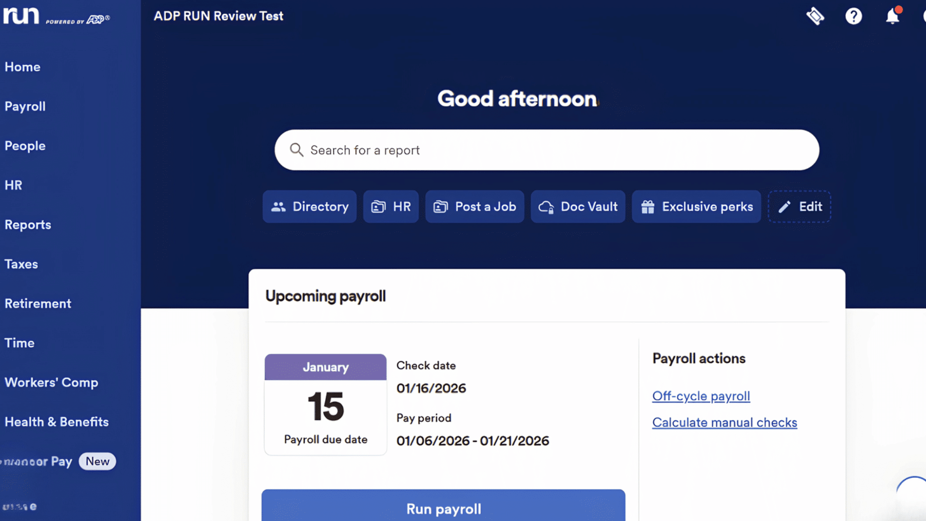The image size is (926, 521).
Task: Click the folder icon on Post a Job
Action: 440,207
